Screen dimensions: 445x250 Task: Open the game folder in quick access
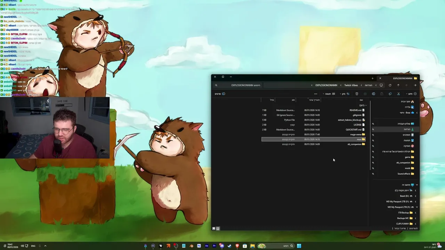[409, 157]
